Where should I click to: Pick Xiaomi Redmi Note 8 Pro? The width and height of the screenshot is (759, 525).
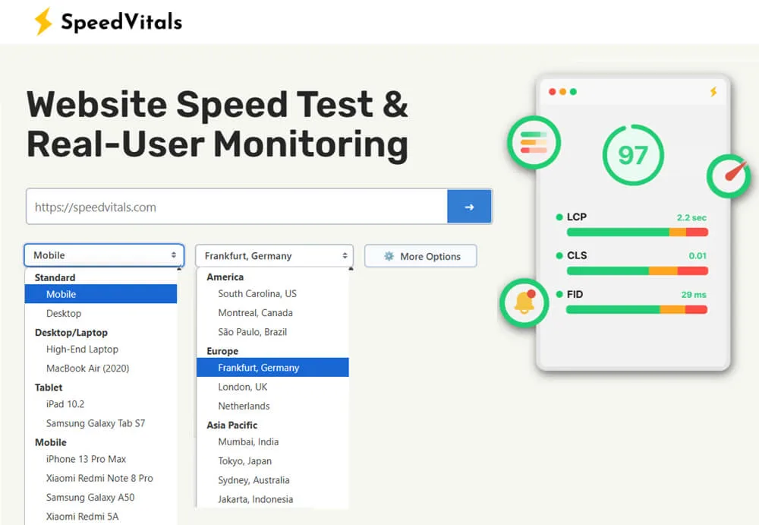[x=101, y=478]
